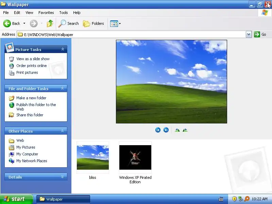The height and width of the screenshot is (204, 272).
Task: Collapse the File and Folder Tasks panel
Action: click(63, 88)
